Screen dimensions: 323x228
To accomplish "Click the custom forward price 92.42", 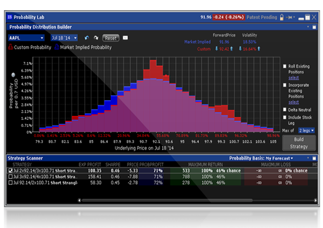I will 224,49.
